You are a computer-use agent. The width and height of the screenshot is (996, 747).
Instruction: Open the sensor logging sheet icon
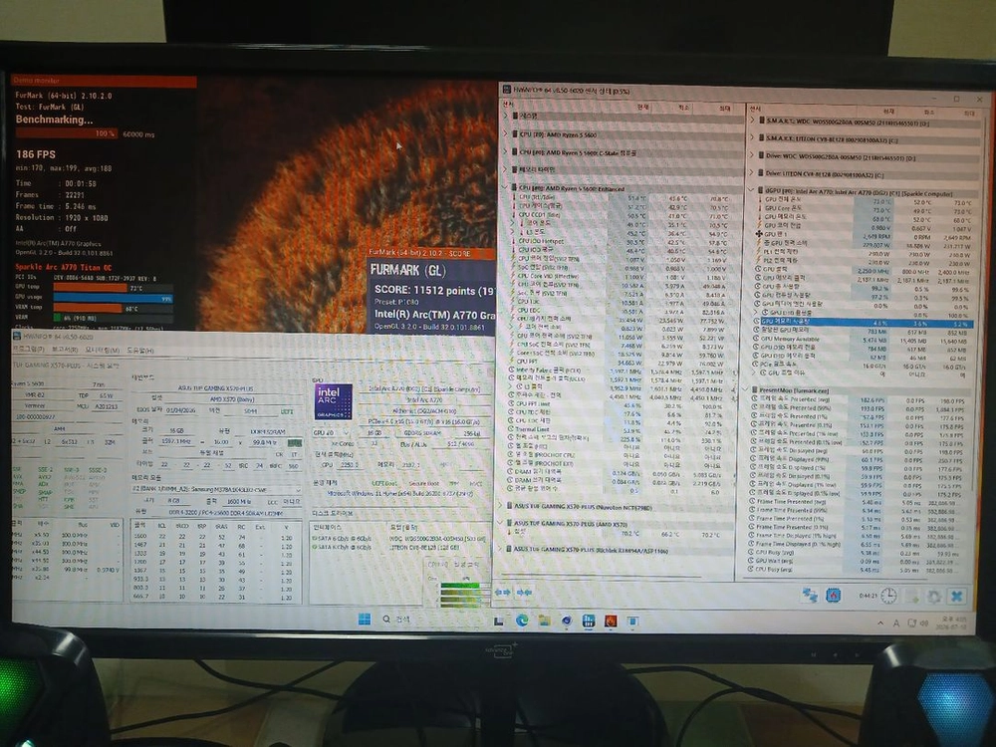912,597
